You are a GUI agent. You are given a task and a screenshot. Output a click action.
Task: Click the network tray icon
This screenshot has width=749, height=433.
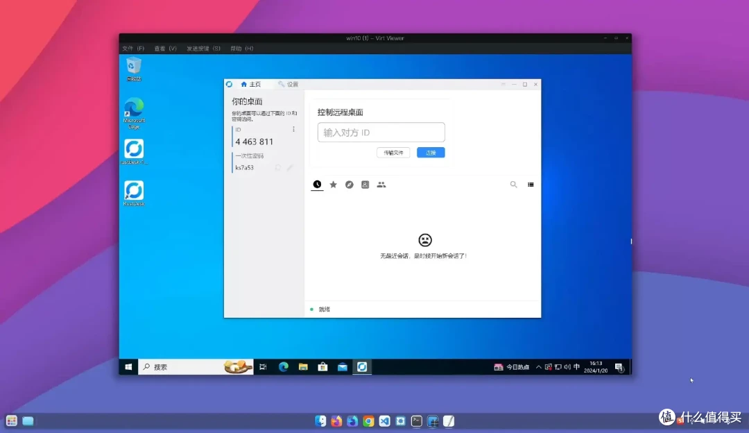558,367
